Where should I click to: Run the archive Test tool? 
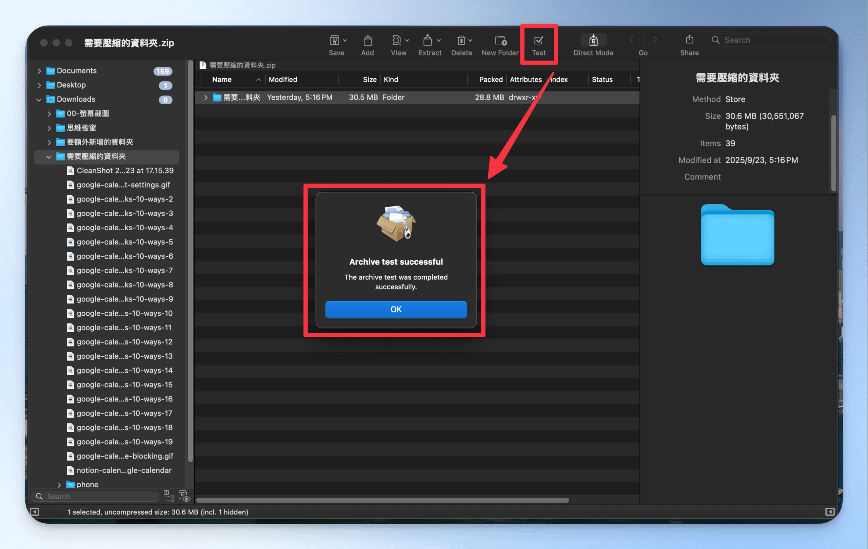click(538, 40)
